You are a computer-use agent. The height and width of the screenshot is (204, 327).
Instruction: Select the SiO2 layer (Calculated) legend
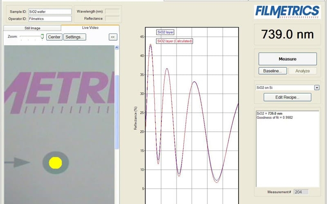(x=175, y=41)
